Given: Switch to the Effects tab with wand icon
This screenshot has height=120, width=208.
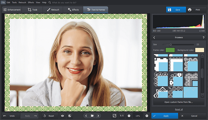Looking at the screenshot, I should (73, 10).
